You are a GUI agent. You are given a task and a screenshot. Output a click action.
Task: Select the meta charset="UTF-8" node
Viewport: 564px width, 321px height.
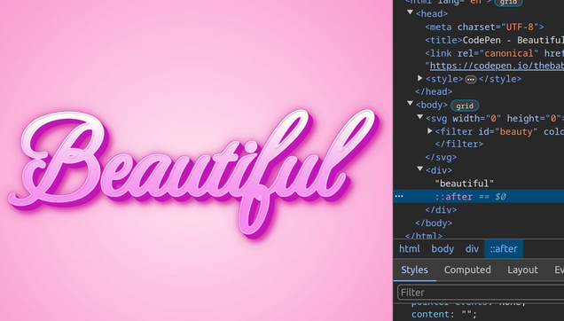[484, 27]
